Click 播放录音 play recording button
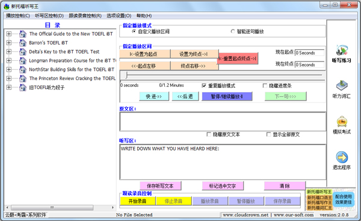Screen dimensions: 361x221 tap(210, 201)
